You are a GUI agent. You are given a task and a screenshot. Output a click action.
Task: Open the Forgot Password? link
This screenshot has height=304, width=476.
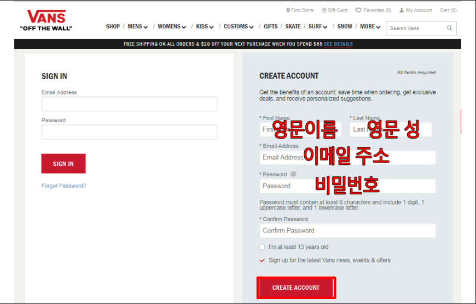(64, 186)
